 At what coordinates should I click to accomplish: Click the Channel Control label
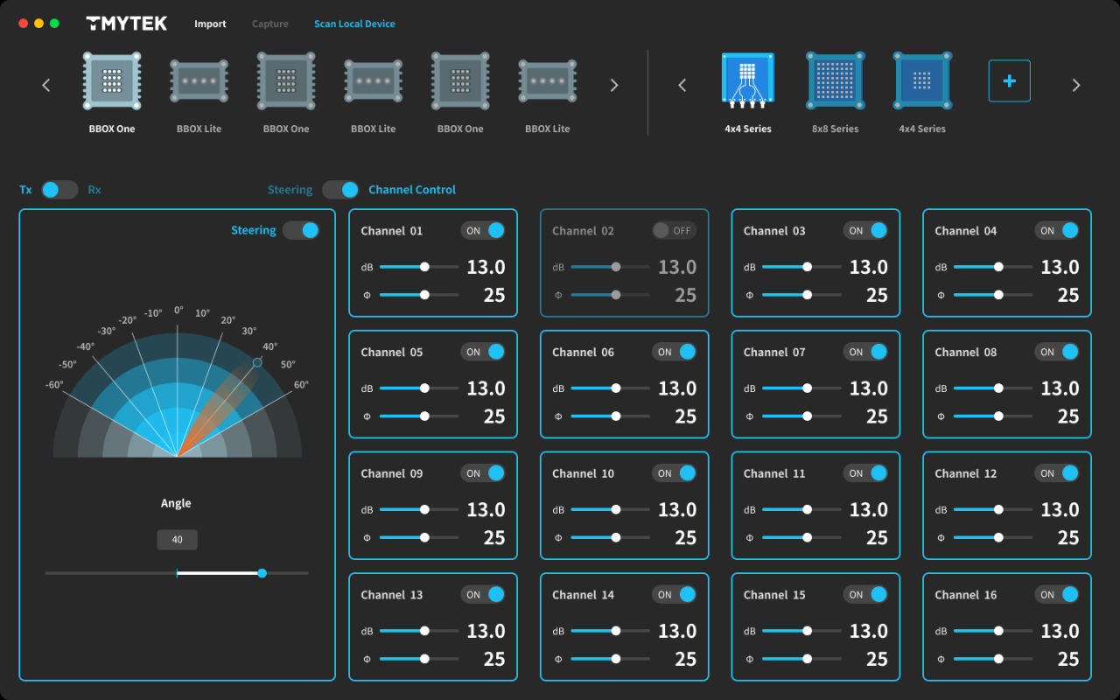pos(412,189)
